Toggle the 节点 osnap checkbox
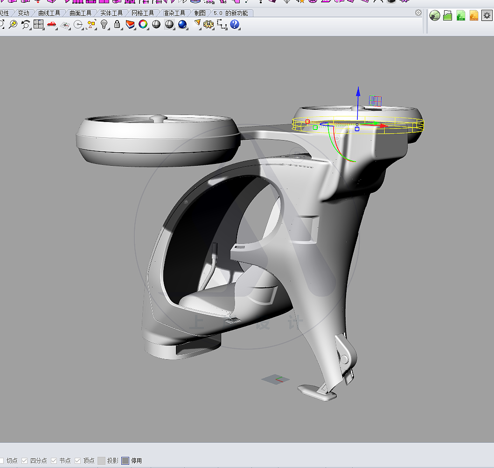Screen dimensions: 494x468 click(54, 461)
